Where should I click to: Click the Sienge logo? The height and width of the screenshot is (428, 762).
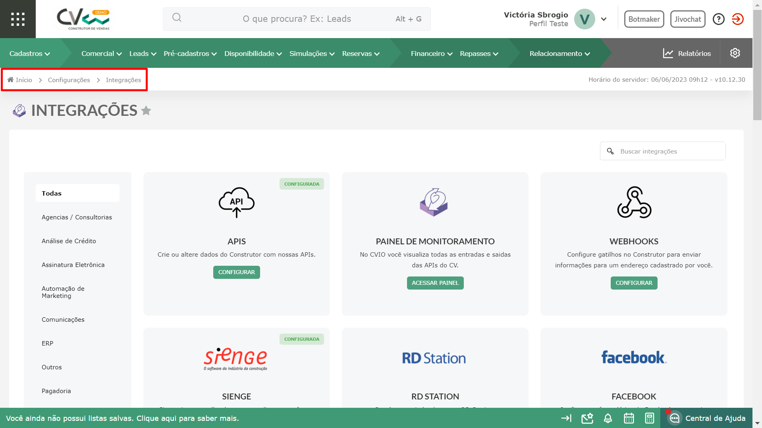236,359
